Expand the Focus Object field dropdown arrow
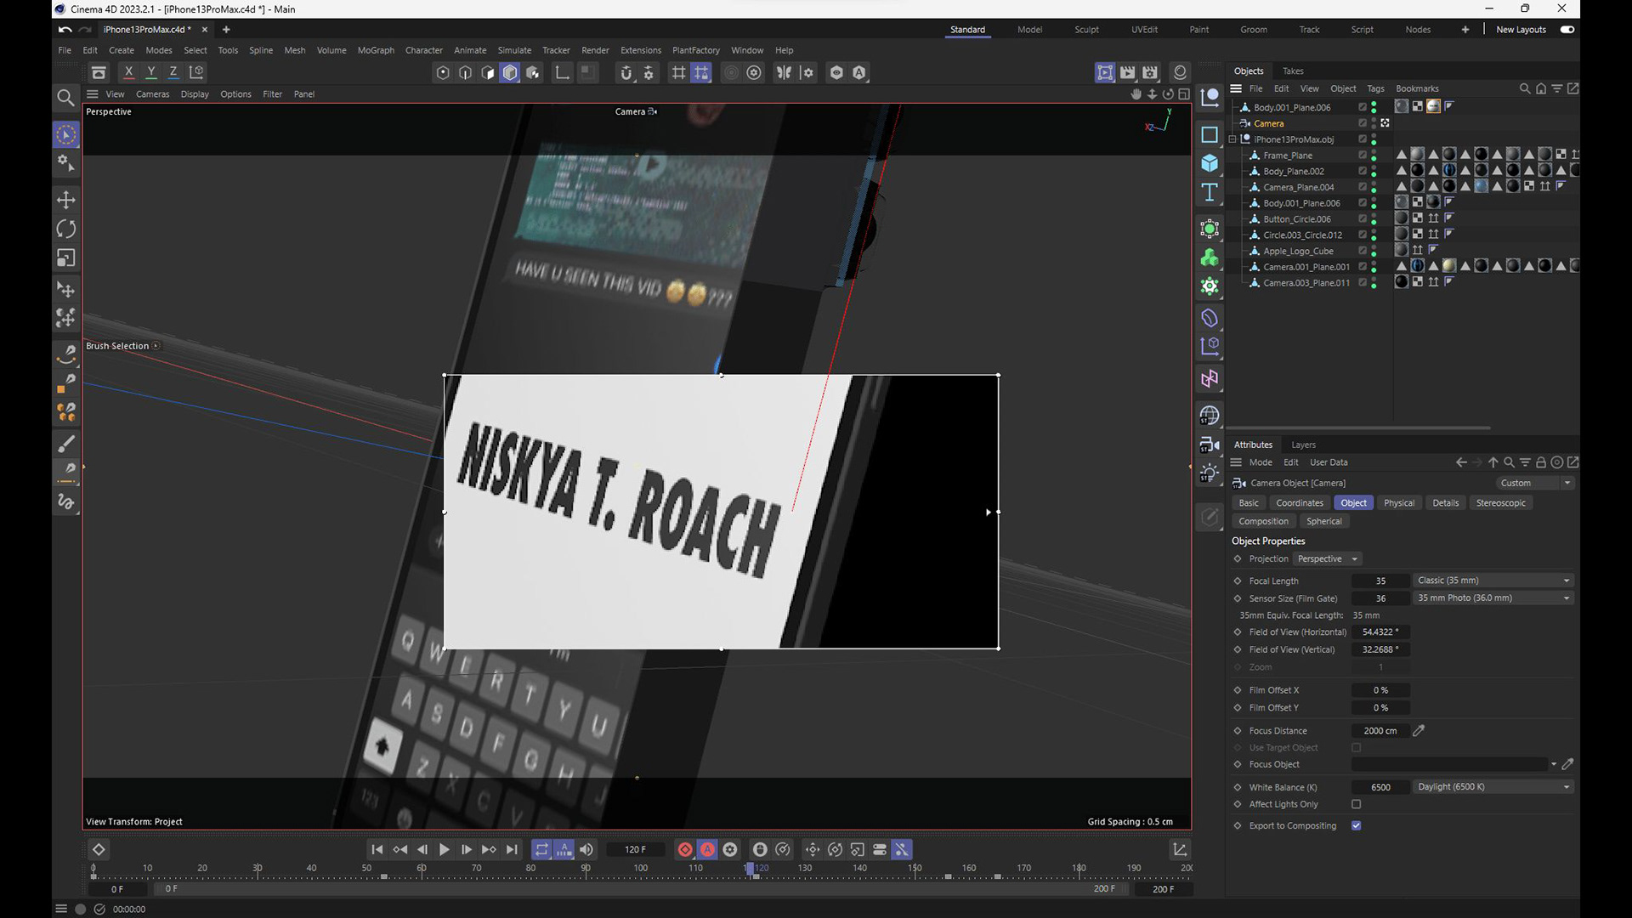Screen dimensions: 1632x918 click(x=1554, y=764)
